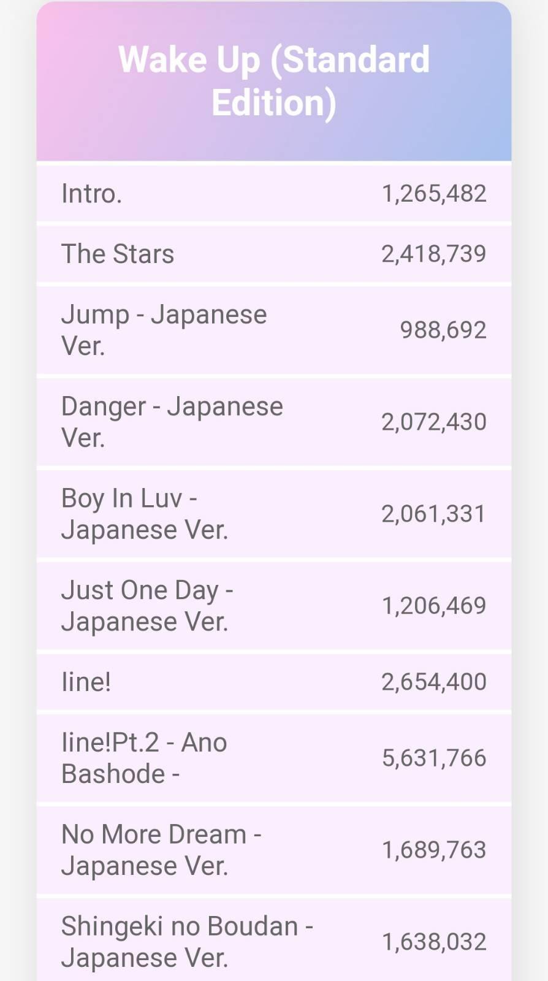This screenshot has width=548, height=981.
Task: Open Just One Day - Japanese Ver.
Action: pyautogui.click(x=147, y=606)
